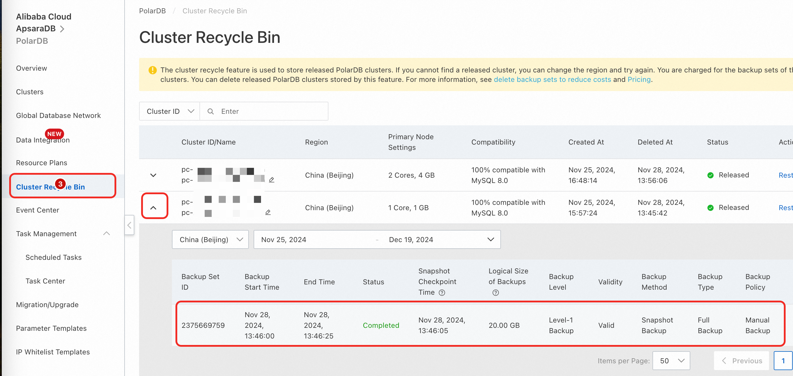Open the date range dropdown arrow
This screenshot has width=793, height=376.
[491, 239]
